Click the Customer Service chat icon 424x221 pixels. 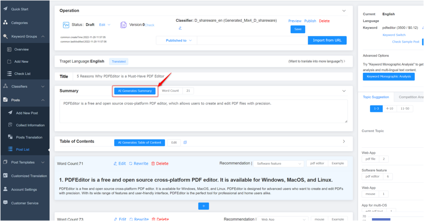[x=5, y=203]
